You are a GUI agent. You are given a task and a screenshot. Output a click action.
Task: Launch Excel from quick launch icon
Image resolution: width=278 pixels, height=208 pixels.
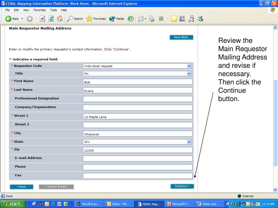[x=66, y=204]
